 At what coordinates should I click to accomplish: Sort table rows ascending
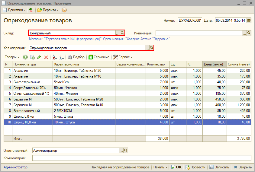55,57
